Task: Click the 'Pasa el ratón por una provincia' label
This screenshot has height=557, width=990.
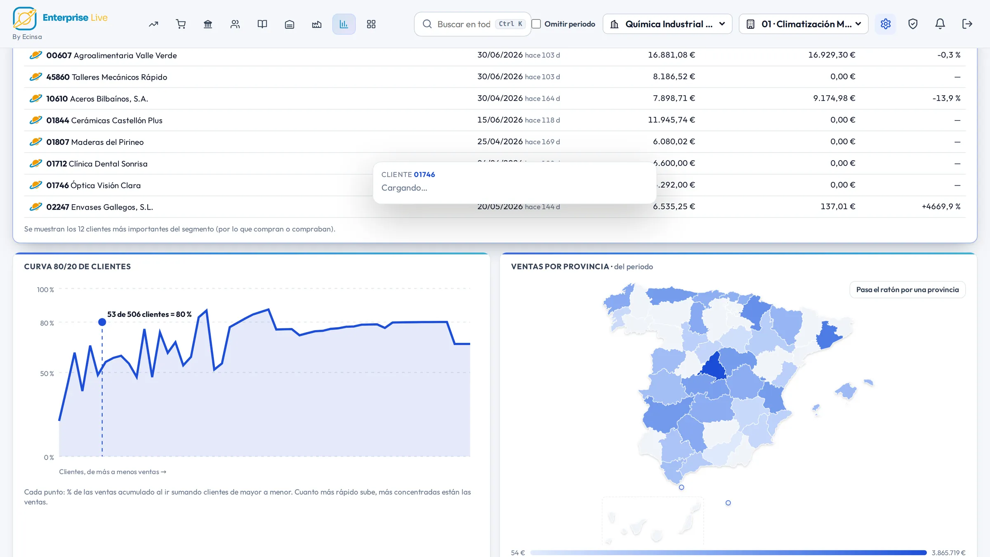Action: pyautogui.click(x=907, y=290)
